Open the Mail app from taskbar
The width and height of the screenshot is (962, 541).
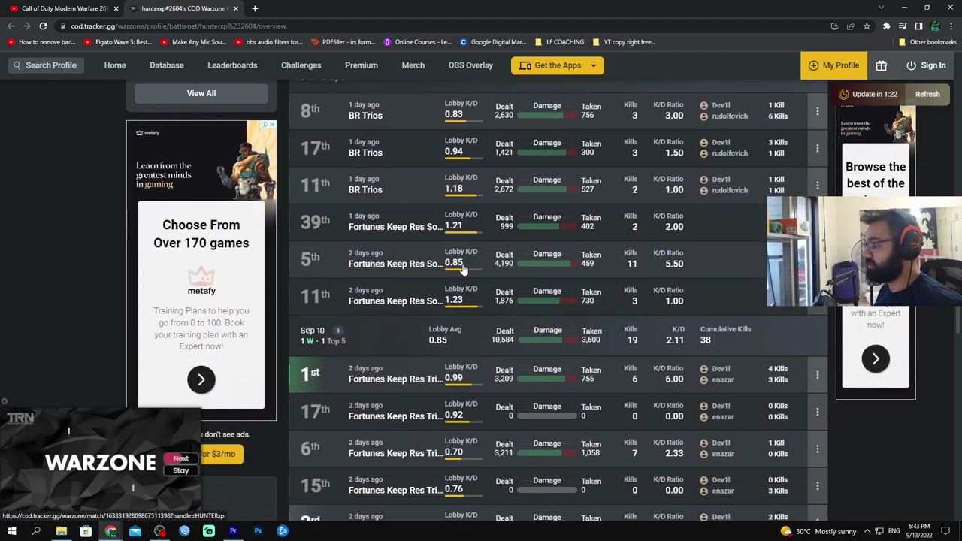[x=135, y=531]
